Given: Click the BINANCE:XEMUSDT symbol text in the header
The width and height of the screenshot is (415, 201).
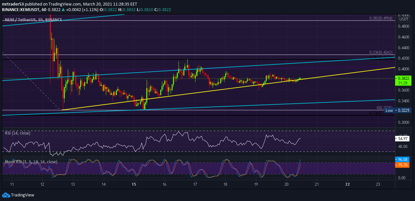Looking at the screenshot, I should click(20, 10).
